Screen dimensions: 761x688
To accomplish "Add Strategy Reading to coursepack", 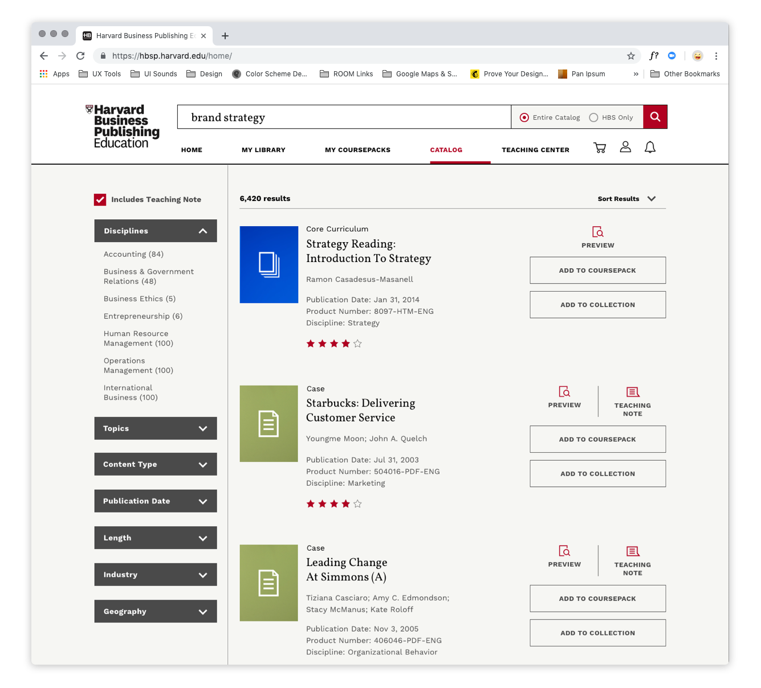I will coord(597,271).
